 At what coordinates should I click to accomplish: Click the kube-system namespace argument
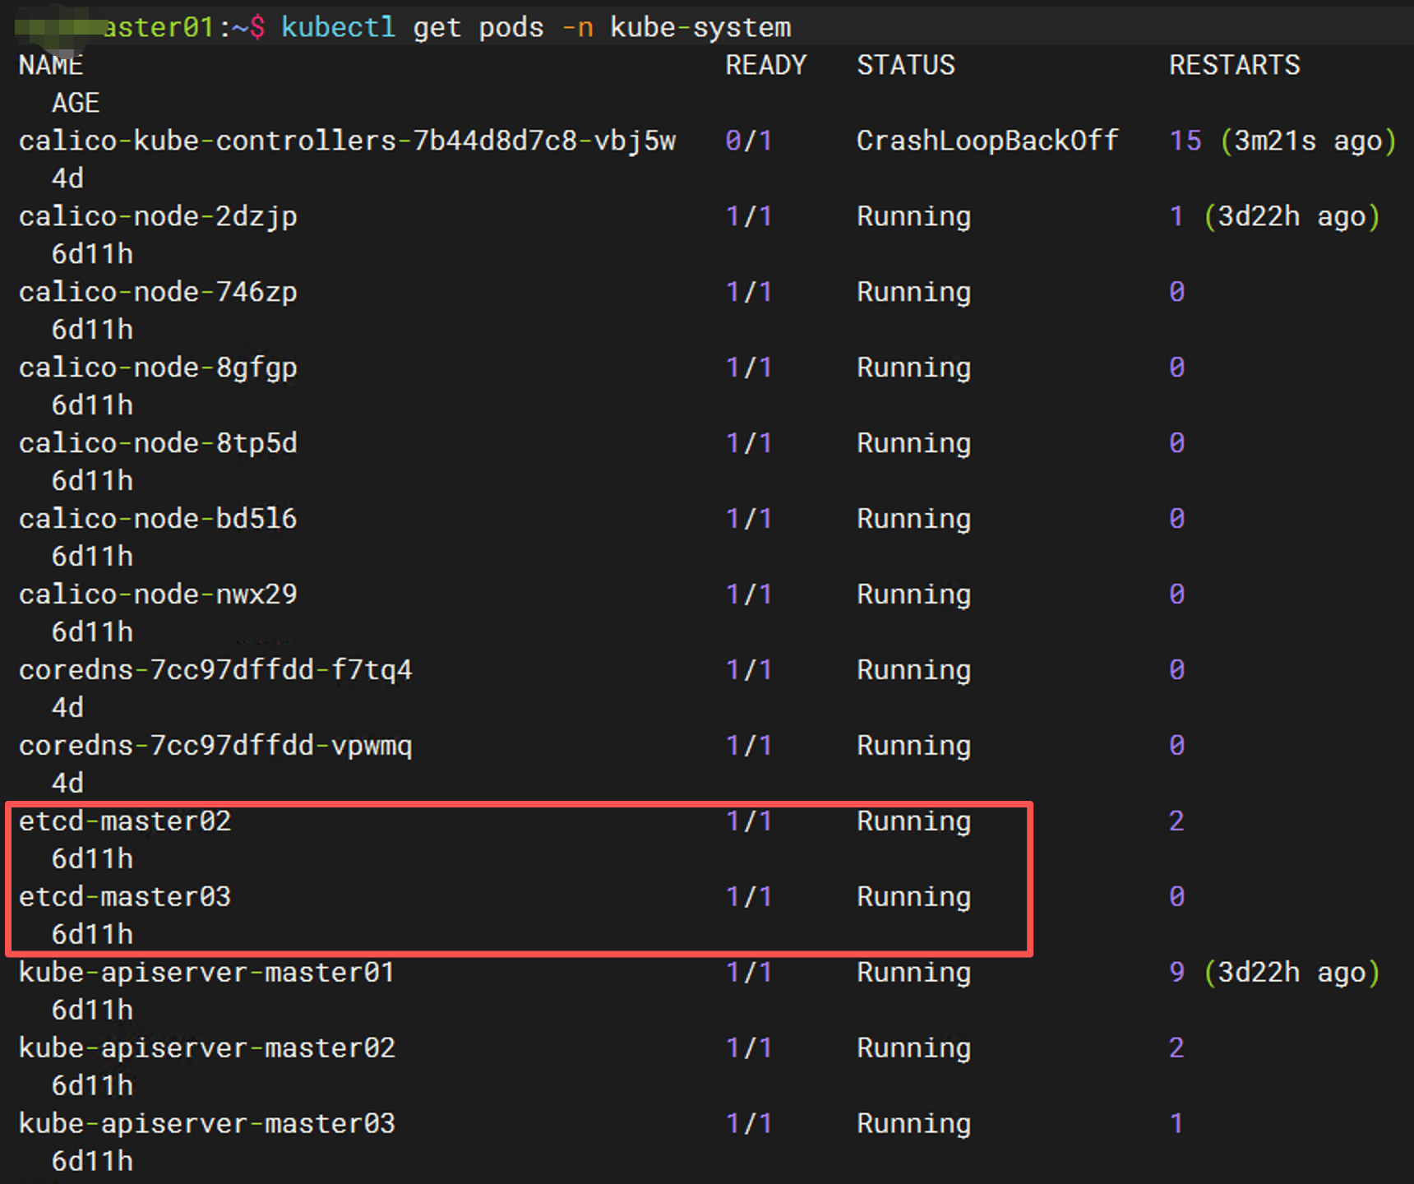[700, 27]
